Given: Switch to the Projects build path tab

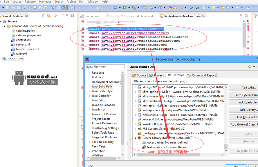Looking at the screenshot, I should [x=157, y=75].
